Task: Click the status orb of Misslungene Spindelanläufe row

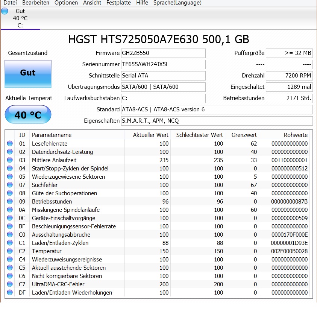Action: tap(10, 210)
